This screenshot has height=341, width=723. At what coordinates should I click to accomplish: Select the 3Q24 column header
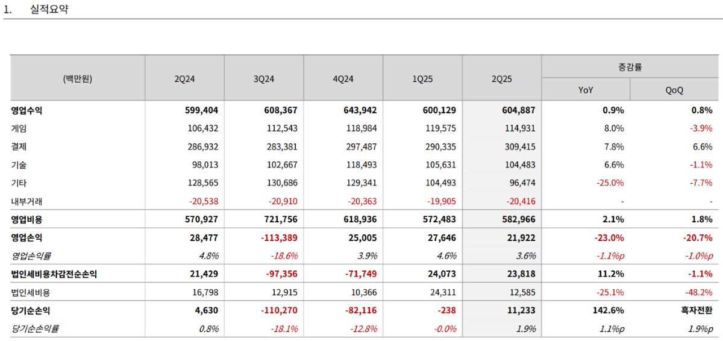264,78
